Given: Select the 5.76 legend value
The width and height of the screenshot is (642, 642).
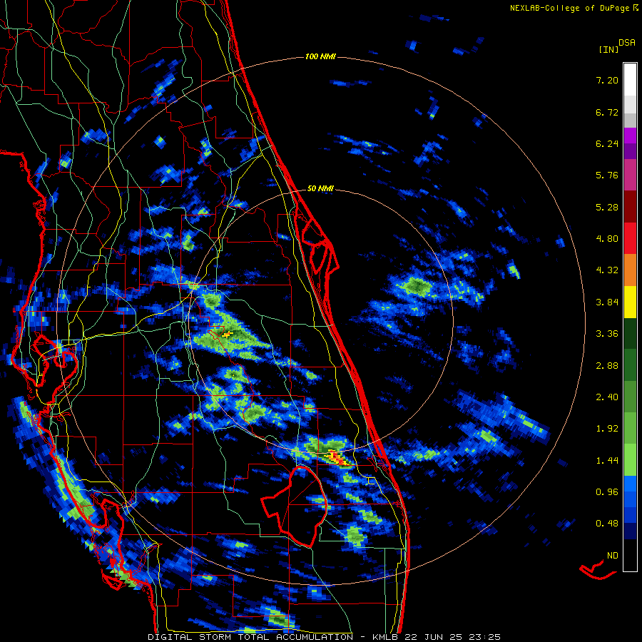Looking at the screenshot, I should (607, 175).
